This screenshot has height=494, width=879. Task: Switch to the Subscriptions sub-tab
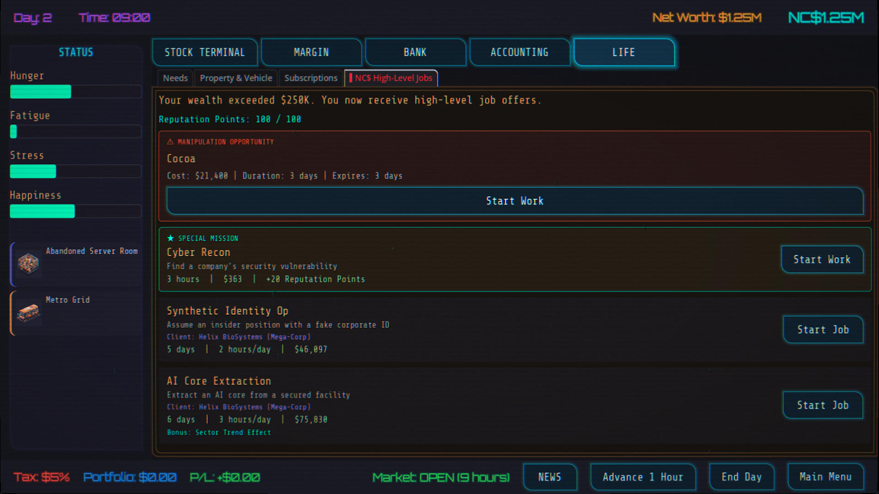pyautogui.click(x=311, y=78)
